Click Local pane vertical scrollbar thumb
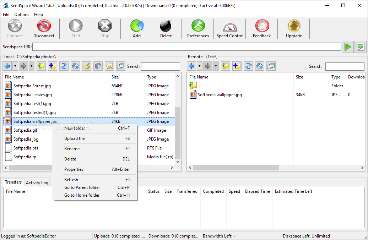 [x=178, y=133]
